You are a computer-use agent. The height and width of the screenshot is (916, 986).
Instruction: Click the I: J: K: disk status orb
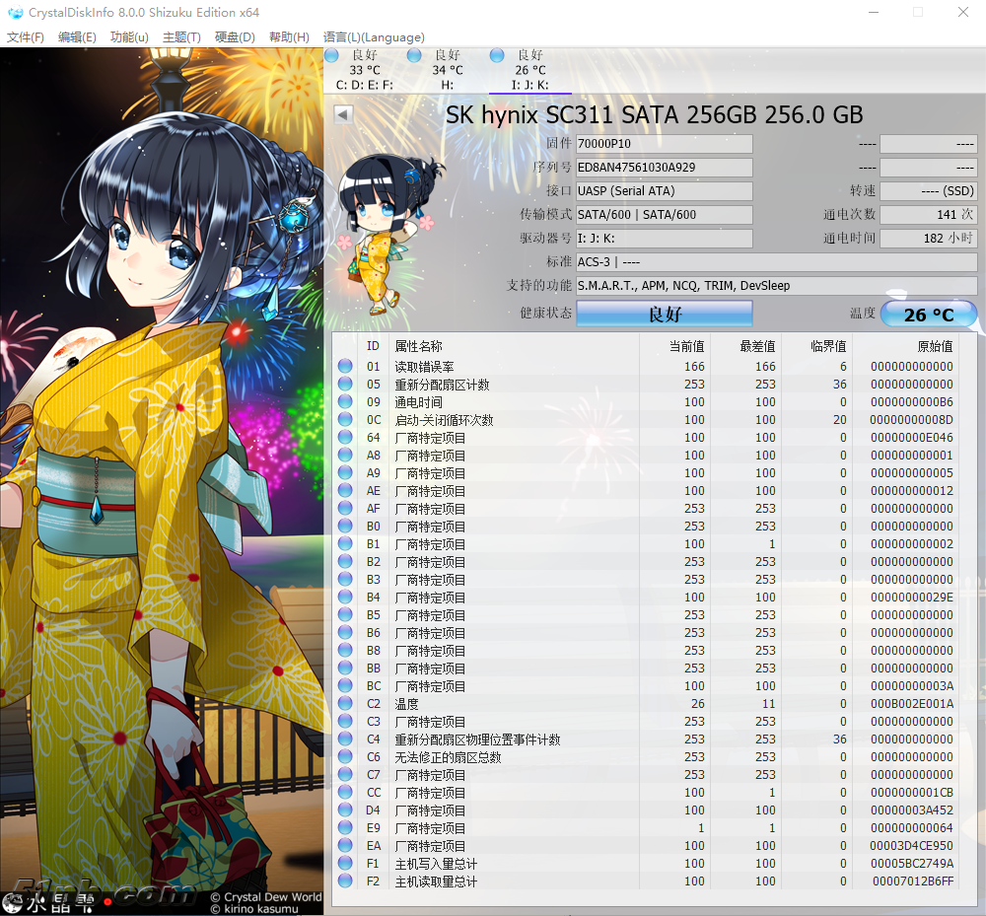[497, 55]
